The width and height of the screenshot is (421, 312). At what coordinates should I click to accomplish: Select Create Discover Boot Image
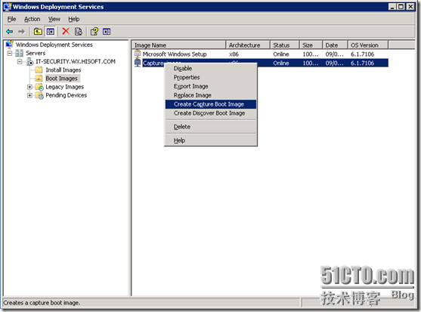coord(211,113)
